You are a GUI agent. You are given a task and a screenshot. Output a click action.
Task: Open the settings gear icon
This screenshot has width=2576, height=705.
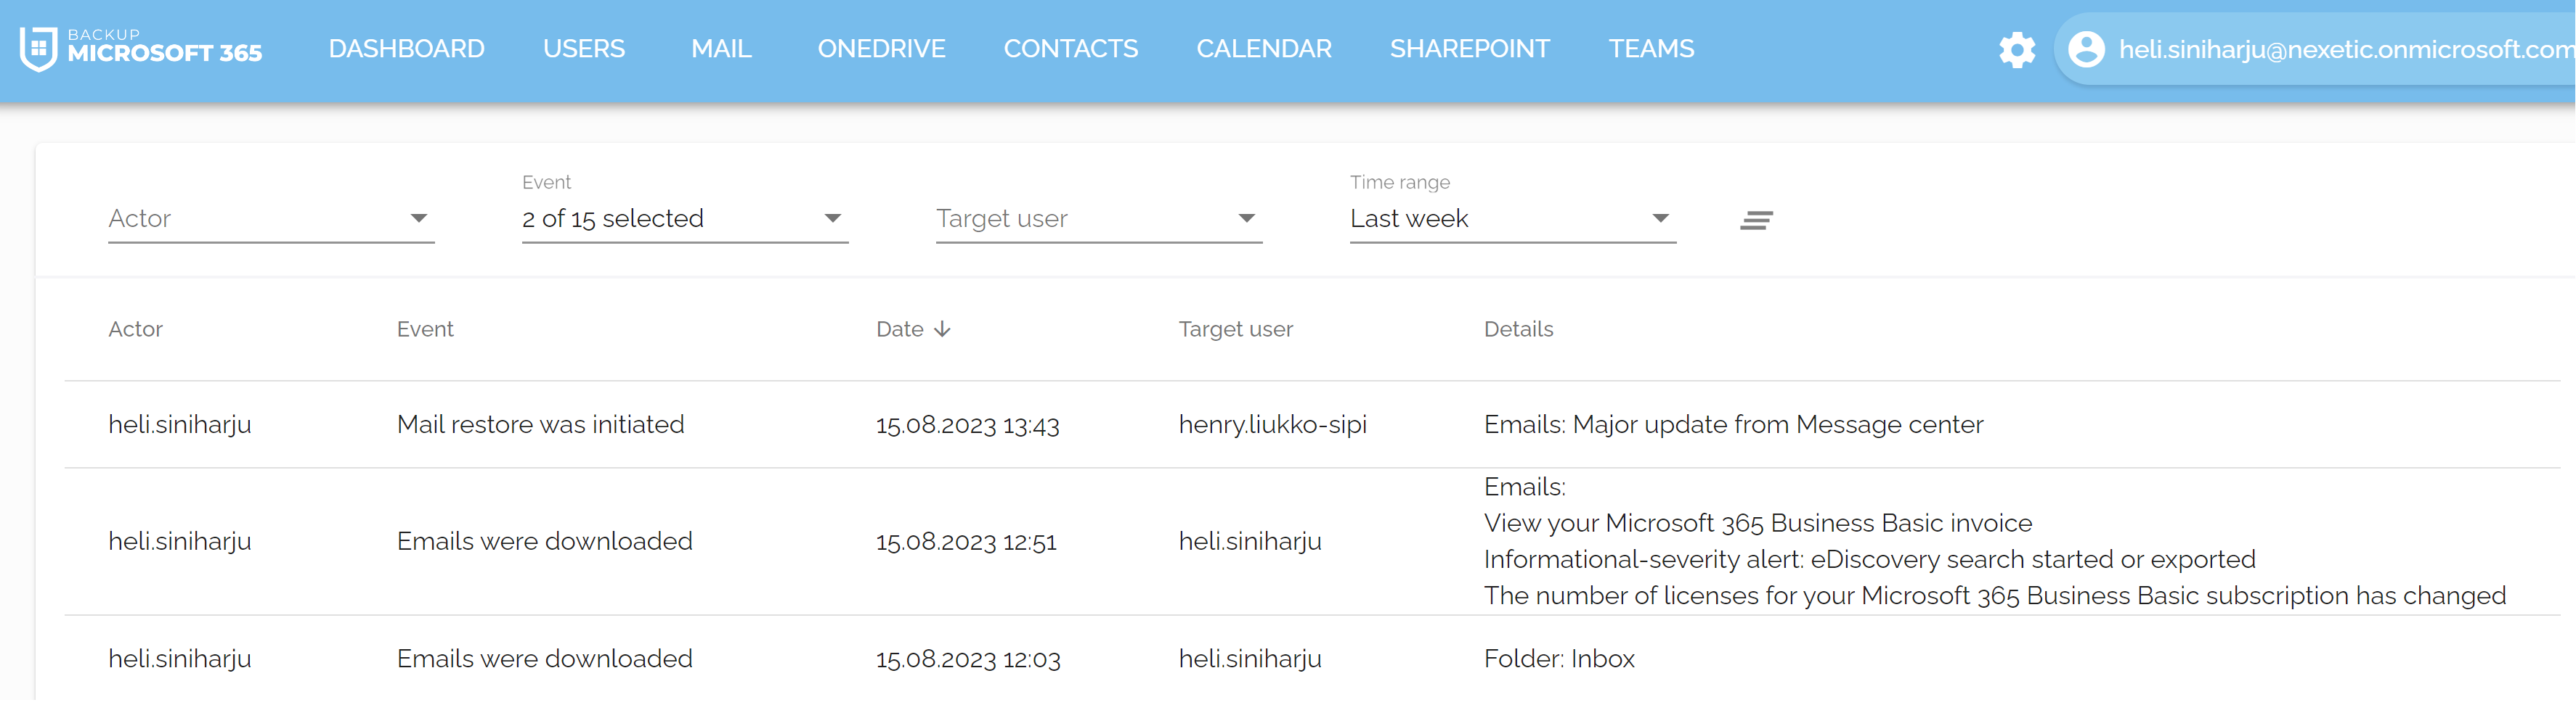pyautogui.click(x=2017, y=49)
